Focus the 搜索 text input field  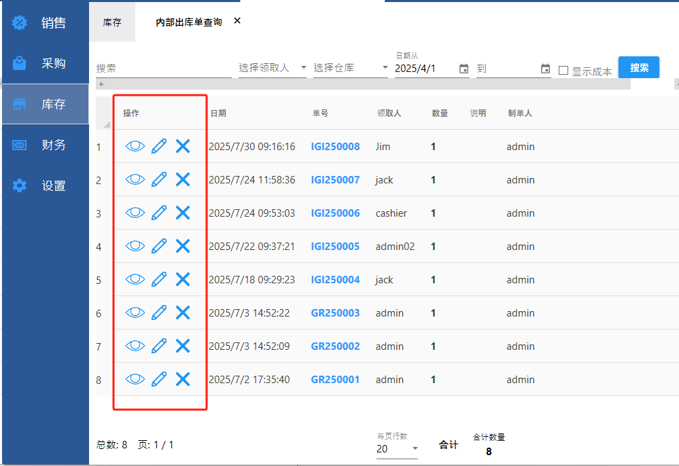[x=163, y=69]
